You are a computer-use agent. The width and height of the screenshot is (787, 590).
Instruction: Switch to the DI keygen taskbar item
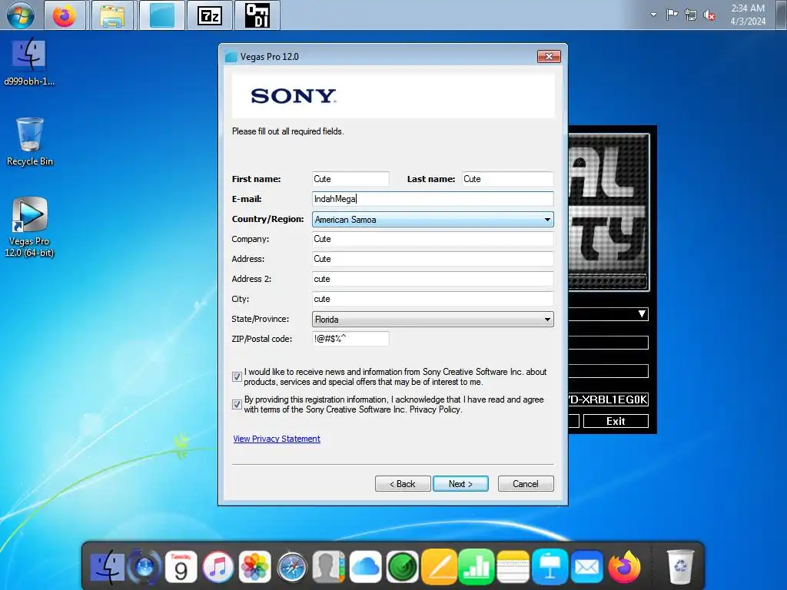257,15
